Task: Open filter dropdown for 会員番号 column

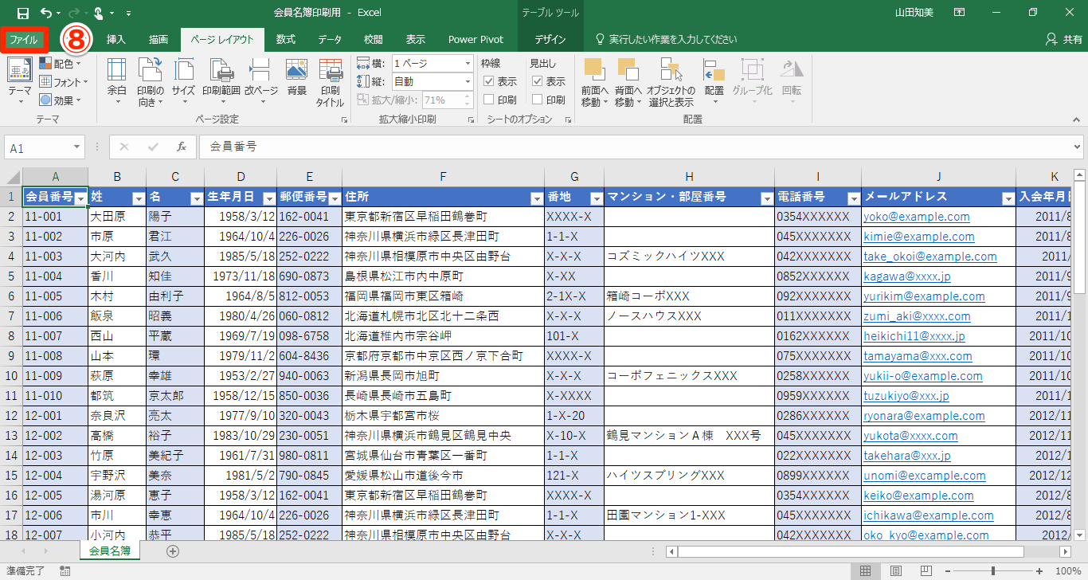Action: coord(80,198)
